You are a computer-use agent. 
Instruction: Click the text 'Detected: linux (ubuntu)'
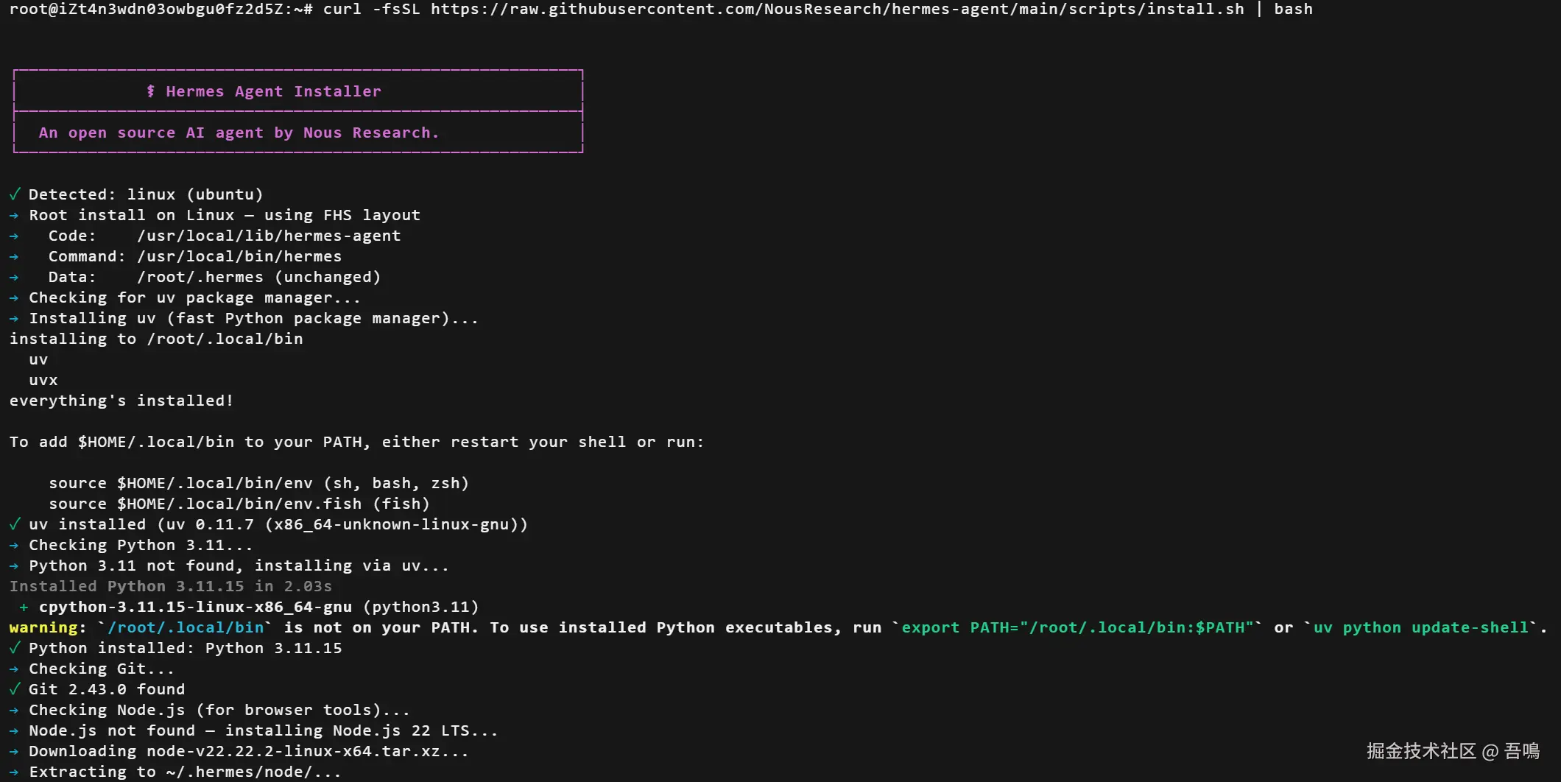[x=146, y=194]
